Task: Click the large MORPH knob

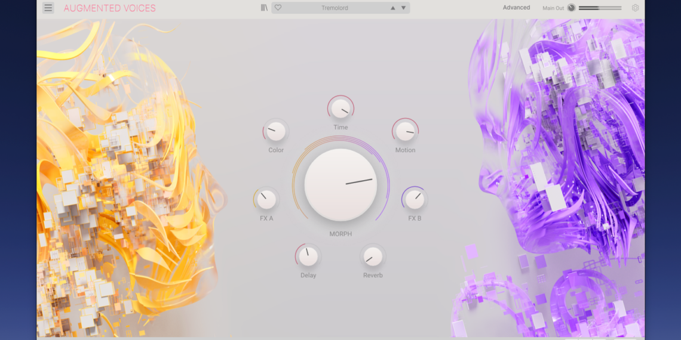Action: (x=341, y=184)
